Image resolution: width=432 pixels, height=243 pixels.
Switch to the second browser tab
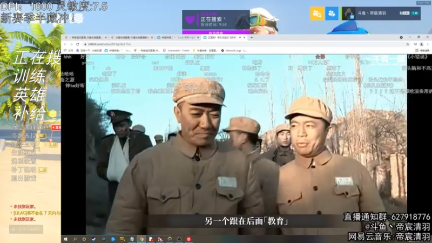click(131, 37)
